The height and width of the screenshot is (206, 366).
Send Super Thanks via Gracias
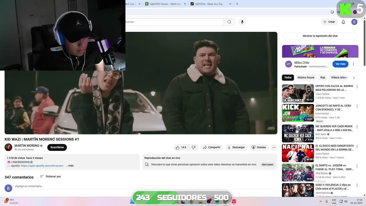coord(259,147)
